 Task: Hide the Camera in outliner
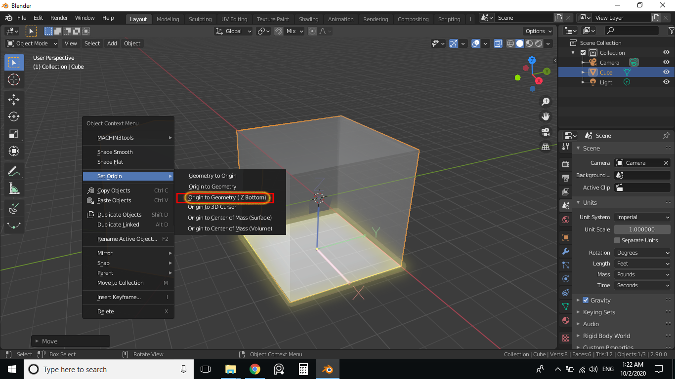click(x=666, y=62)
